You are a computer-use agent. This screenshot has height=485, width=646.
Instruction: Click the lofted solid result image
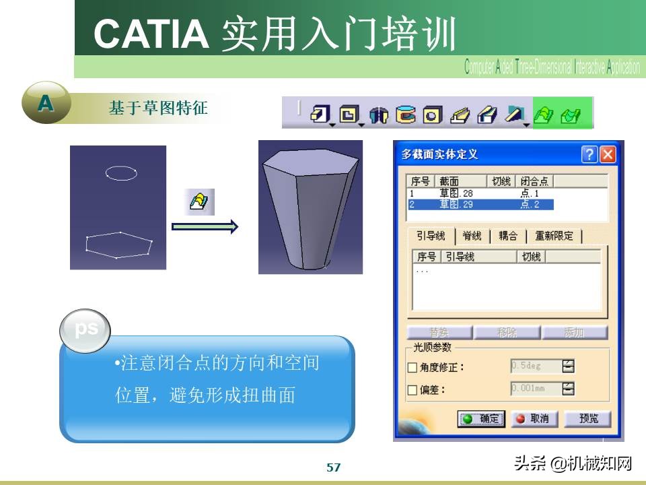[311, 207]
